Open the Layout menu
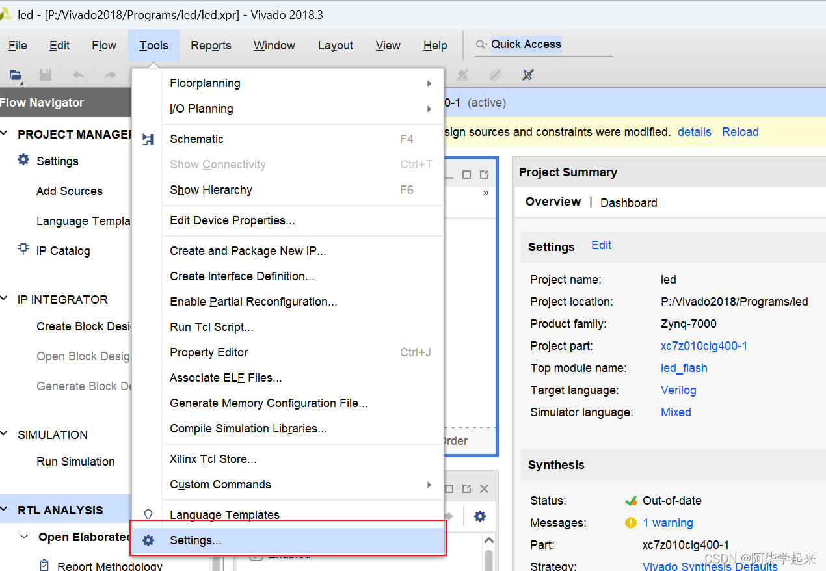826x571 pixels. (336, 46)
